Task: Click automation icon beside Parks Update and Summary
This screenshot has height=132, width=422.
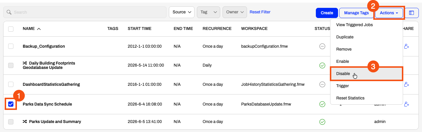Action: click(x=25, y=122)
